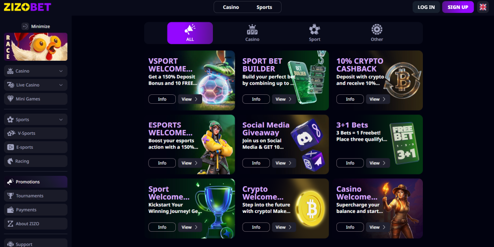Open the Payments wallet item
The width and height of the screenshot is (494, 247).
[36, 210]
